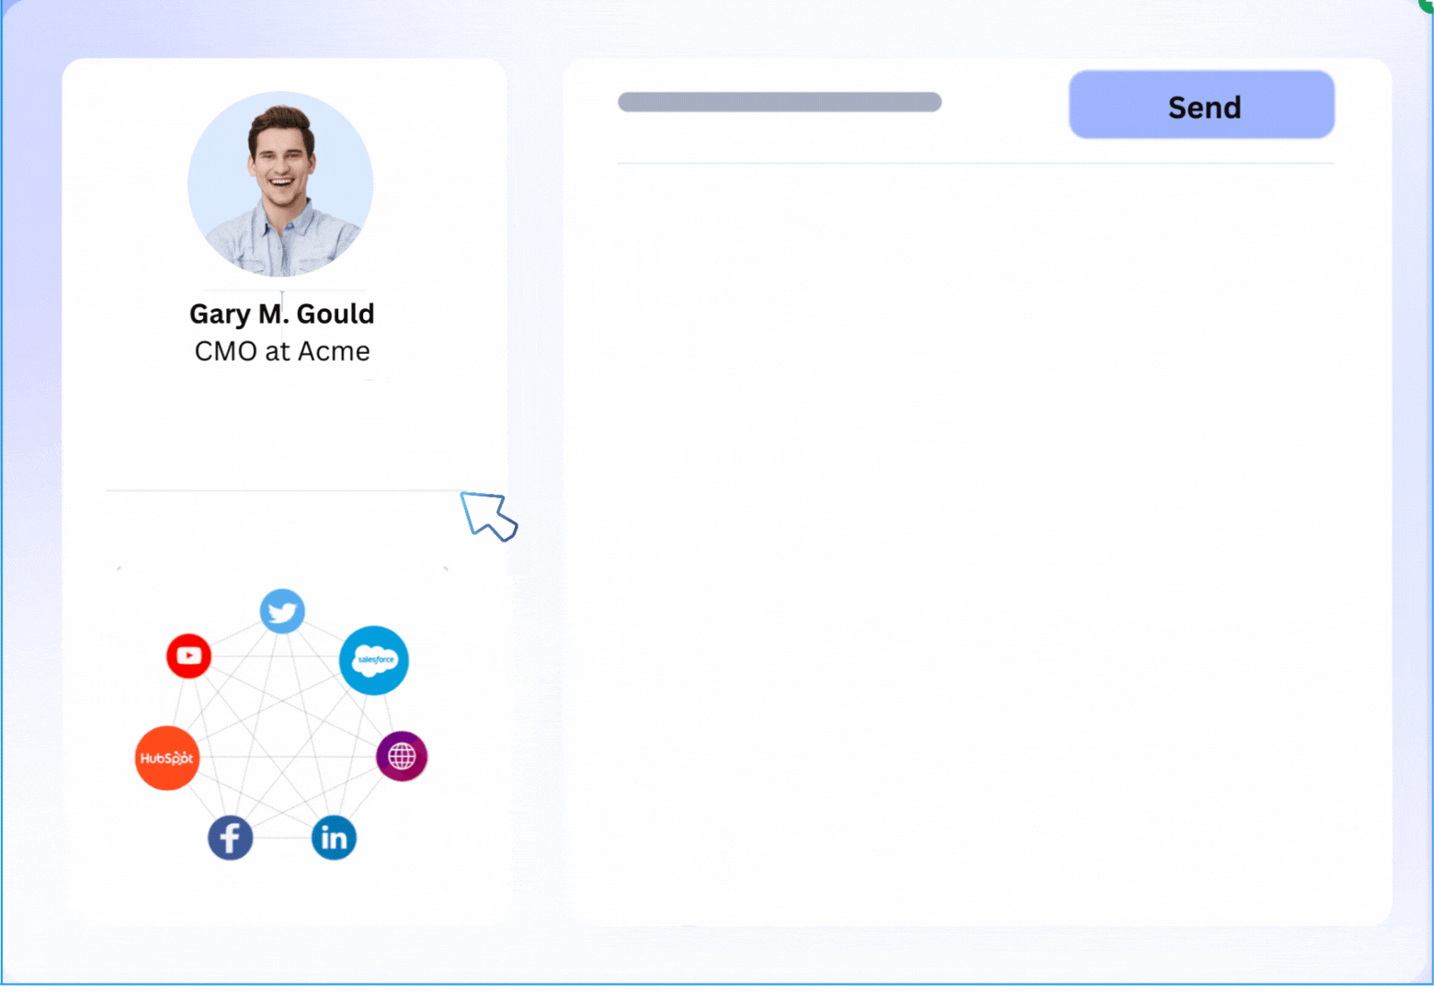Click the divider line above the network graph

coord(282,491)
